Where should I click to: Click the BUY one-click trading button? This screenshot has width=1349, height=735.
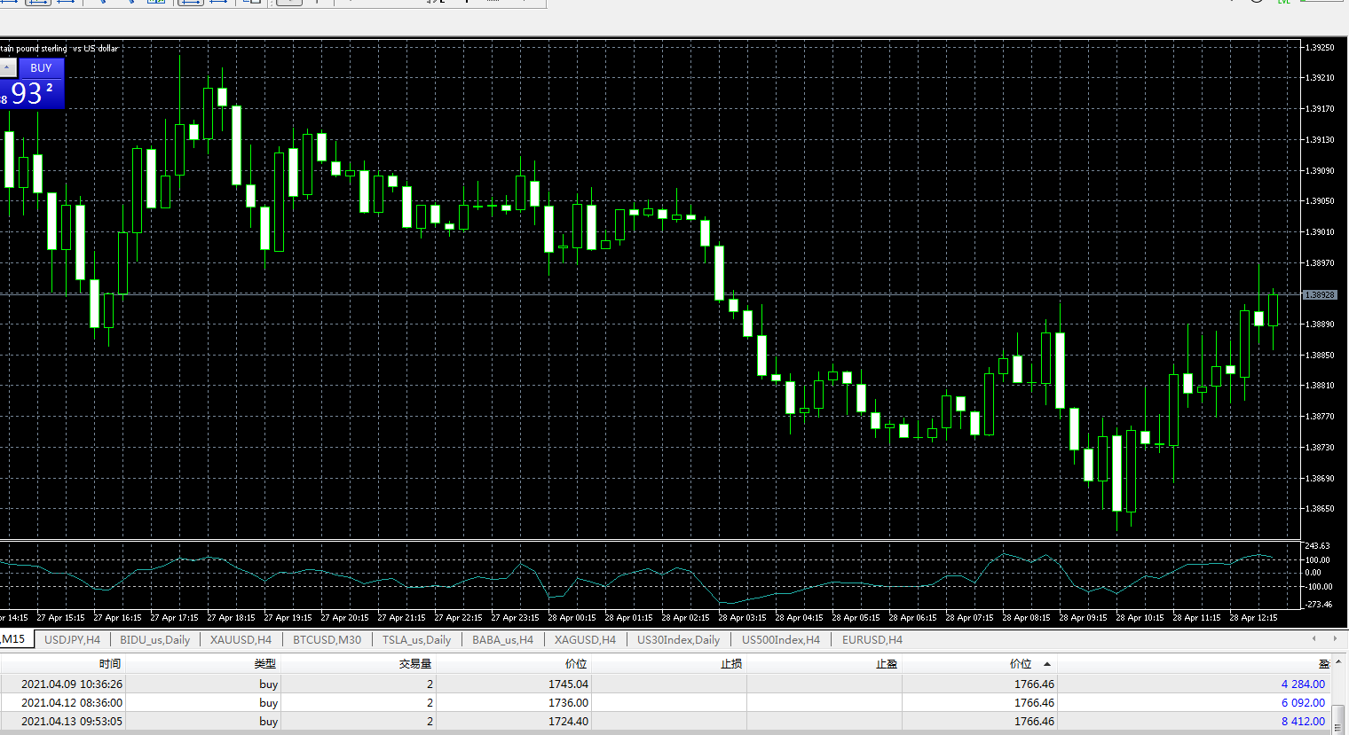(x=41, y=68)
